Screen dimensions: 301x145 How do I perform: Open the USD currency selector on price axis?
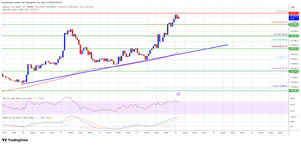tap(292, 7)
